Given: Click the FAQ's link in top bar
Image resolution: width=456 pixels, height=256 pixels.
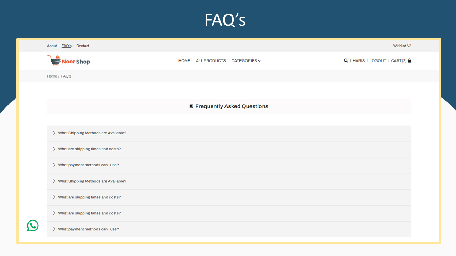Looking at the screenshot, I should [x=67, y=46].
